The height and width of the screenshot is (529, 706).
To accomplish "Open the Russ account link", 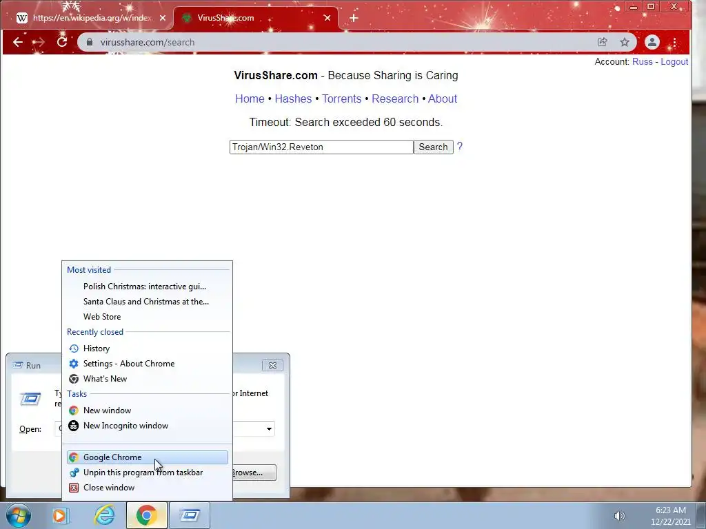I will (642, 61).
